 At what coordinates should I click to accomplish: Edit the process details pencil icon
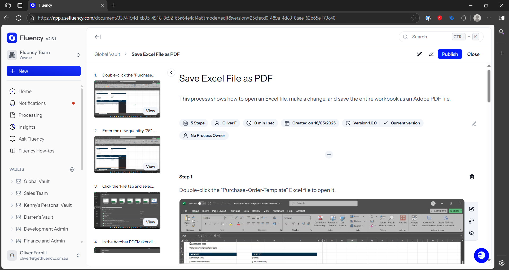(x=474, y=124)
